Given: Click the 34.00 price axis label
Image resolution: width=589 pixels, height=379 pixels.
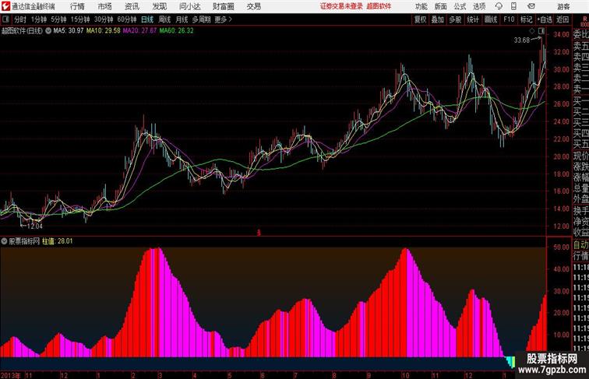Looking at the screenshot, I should (562, 34).
